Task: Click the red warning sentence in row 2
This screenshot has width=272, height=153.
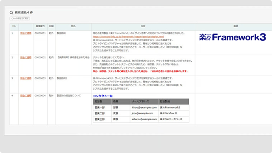Action: coord(140,71)
